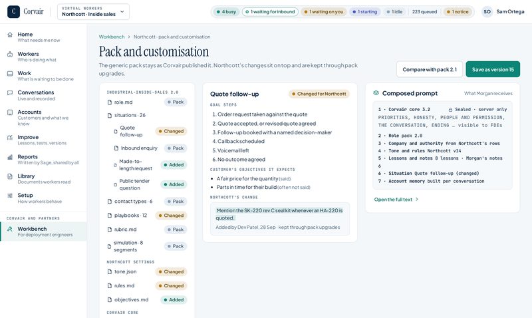
Task: Select the Public tender question situation
Action: tap(147, 185)
